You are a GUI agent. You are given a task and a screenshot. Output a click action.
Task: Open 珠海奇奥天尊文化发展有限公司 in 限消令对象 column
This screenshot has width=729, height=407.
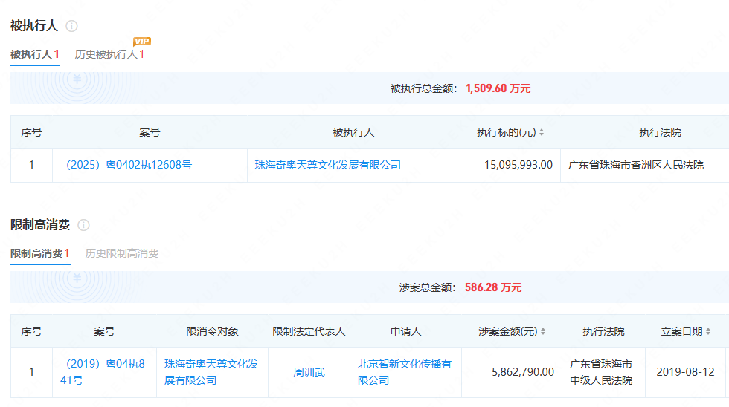(x=211, y=372)
